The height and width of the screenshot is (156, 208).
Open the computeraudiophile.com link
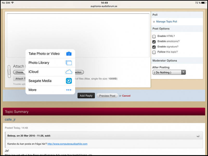(x=67, y=144)
